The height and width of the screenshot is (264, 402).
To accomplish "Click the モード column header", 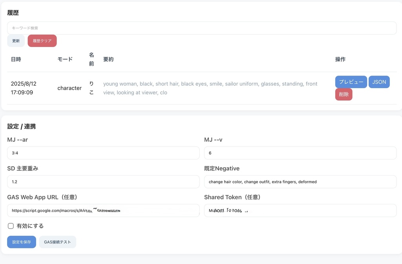I will [x=65, y=60].
